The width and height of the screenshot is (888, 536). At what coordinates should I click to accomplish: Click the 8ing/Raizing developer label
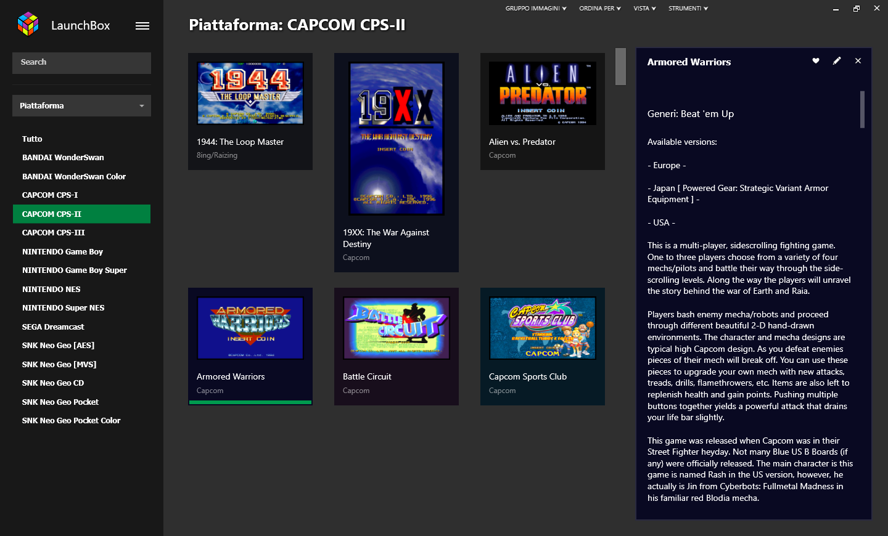click(217, 155)
